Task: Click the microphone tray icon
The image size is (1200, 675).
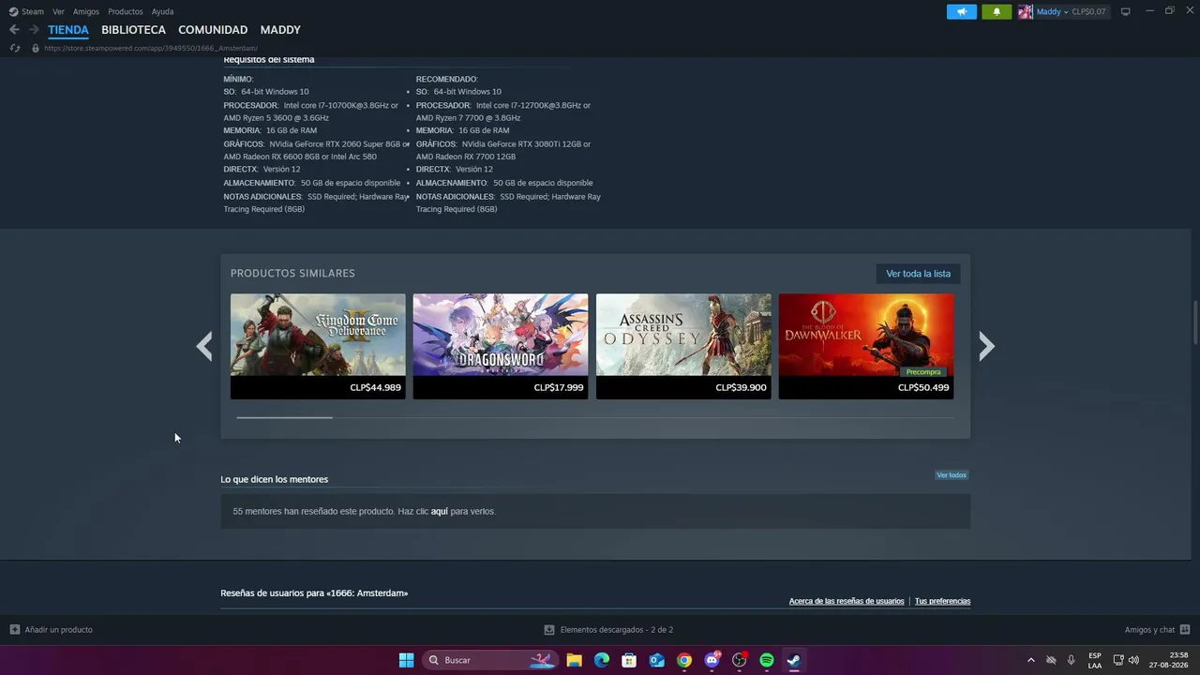Action: coord(1071,660)
